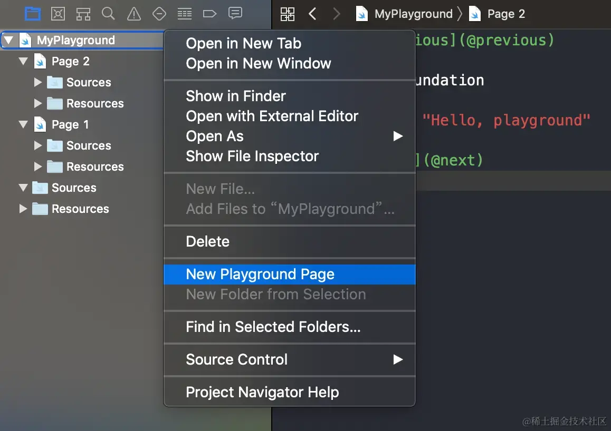Click the folder icon of Sources under Page 1

click(x=55, y=145)
